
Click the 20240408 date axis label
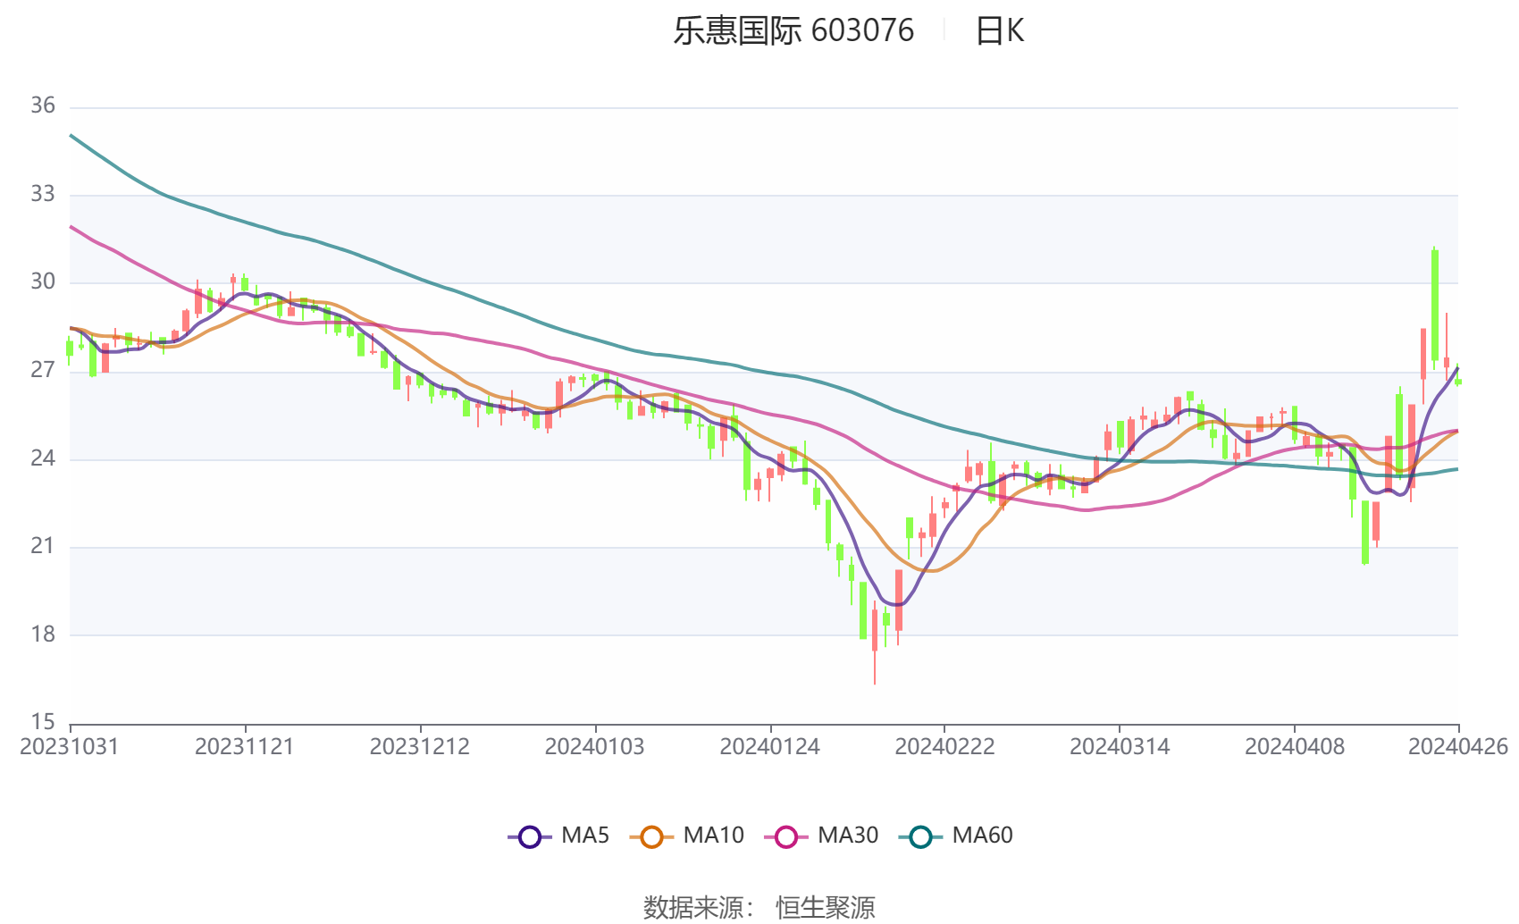(x=1294, y=747)
